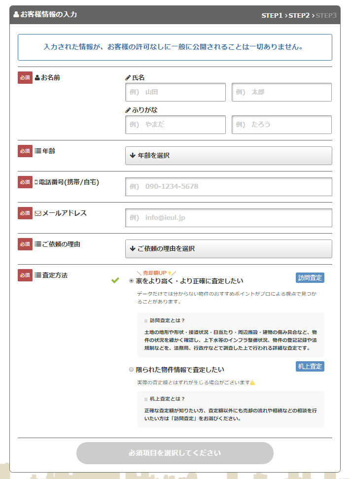The image size is (350, 479).
Task: Click the 机上査定とは？ heading
Action: 167,399
